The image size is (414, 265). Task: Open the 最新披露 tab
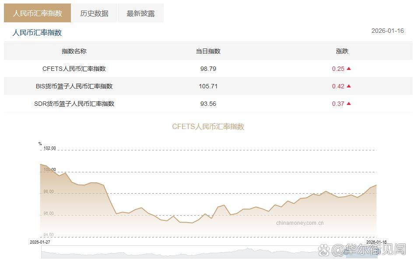click(x=140, y=13)
